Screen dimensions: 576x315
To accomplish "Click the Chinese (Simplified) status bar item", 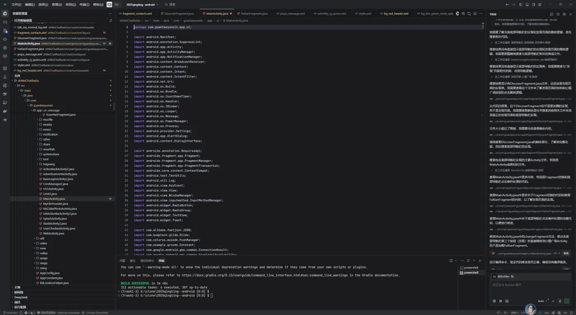I will pos(97,313).
